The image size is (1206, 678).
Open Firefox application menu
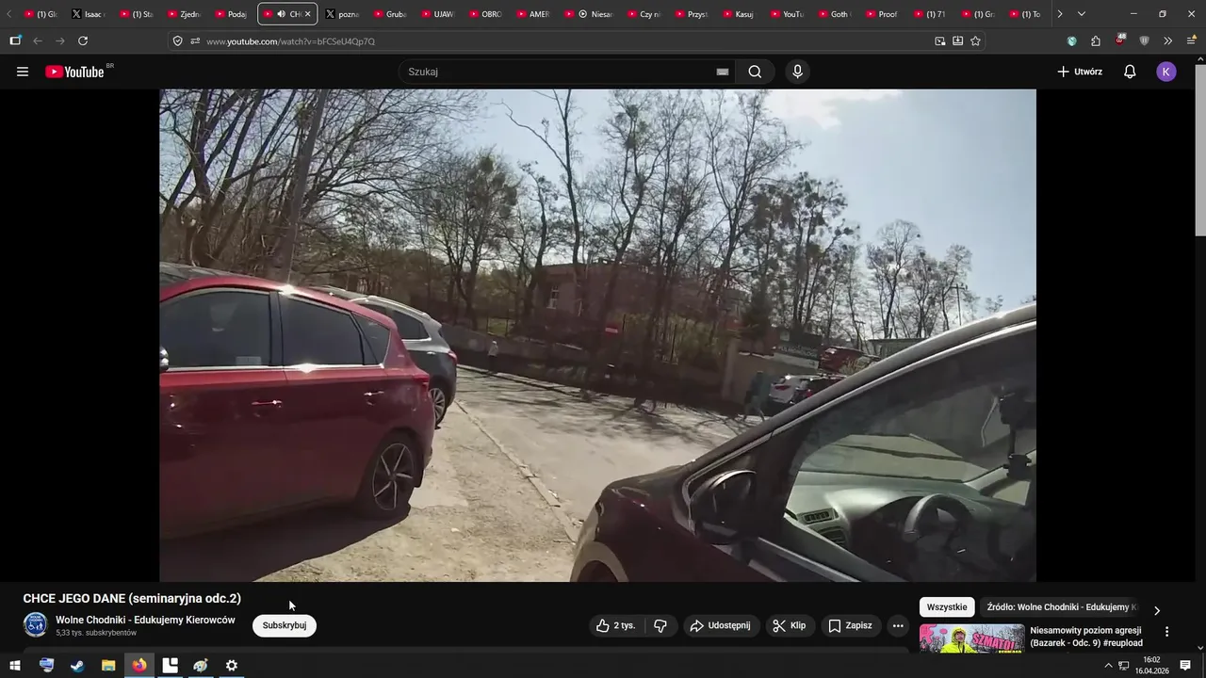[x=1192, y=40]
